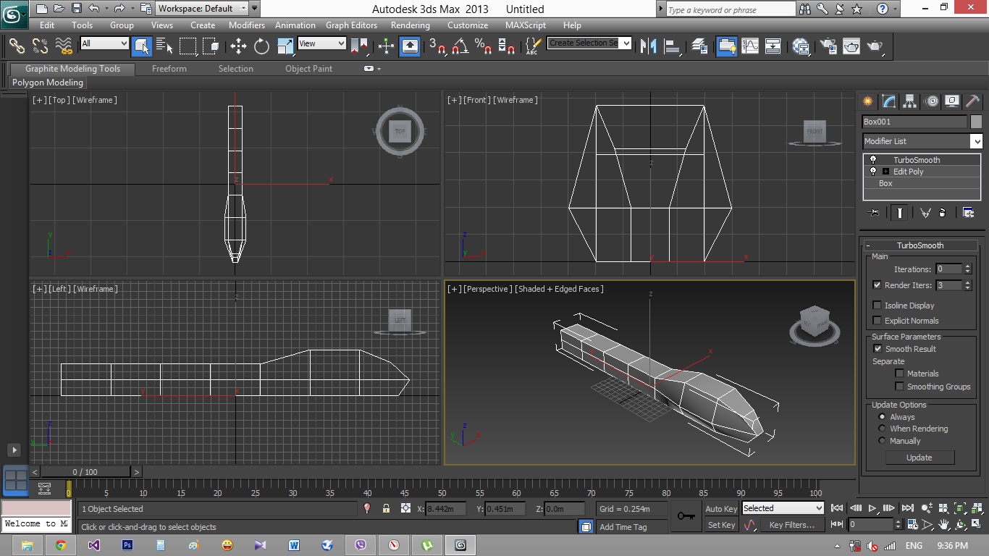Expand the Edit Poly modifier sub-objects
The image size is (989, 556).
885,172
